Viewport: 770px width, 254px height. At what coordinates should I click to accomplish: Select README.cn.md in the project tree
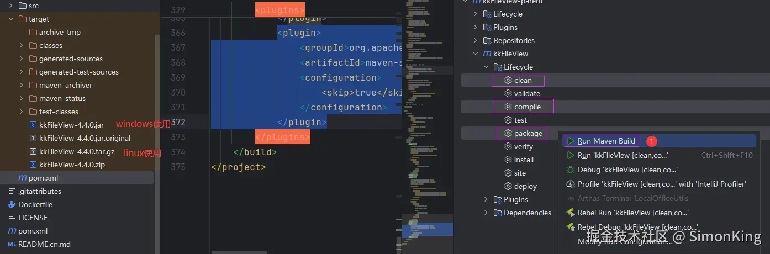click(x=44, y=244)
